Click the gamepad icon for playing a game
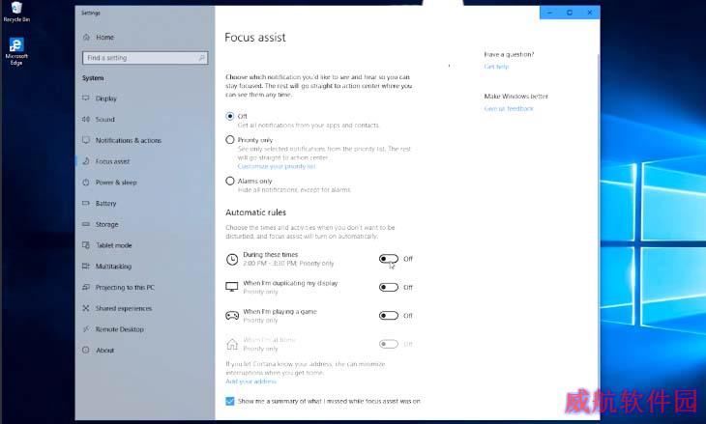The image size is (706, 424). click(x=232, y=316)
